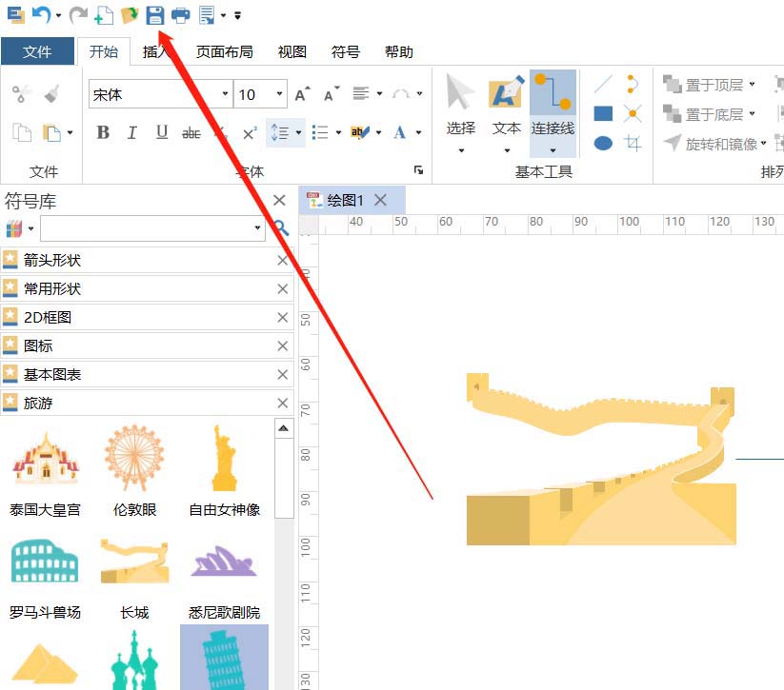Pick the ellipse shape drawing tool
Viewport: 784px width, 690px height.
tap(603, 144)
